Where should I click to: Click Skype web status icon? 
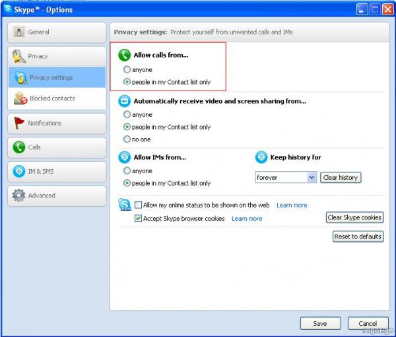coord(125,205)
